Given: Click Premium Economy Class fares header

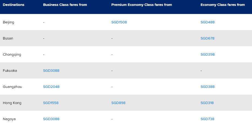Looking at the screenshot, I should coord(142,5).
